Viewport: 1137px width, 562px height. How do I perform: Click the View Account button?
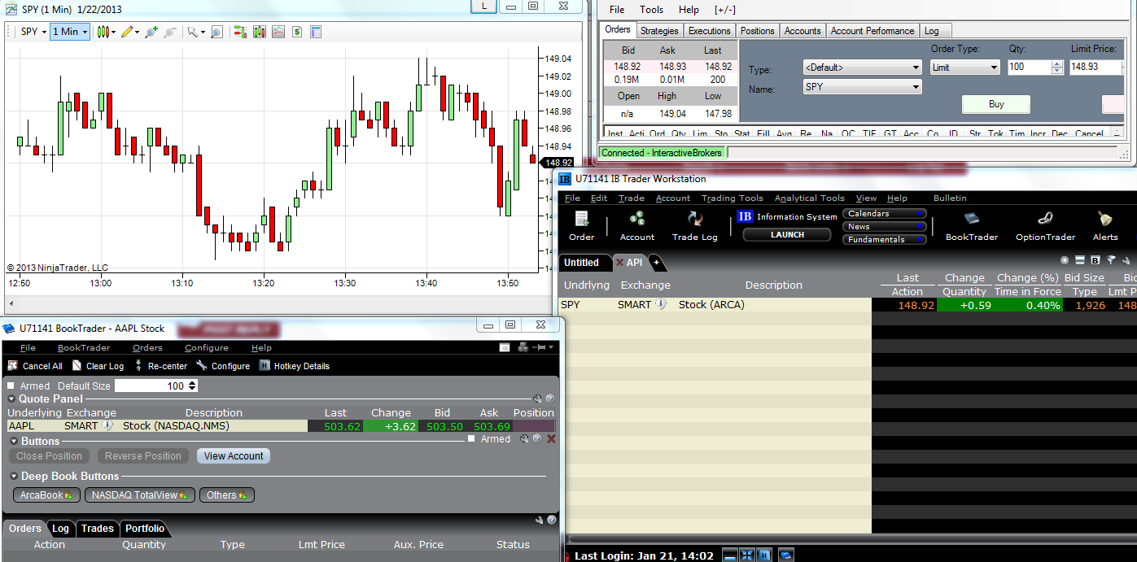pyautogui.click(x=234, y=456)
